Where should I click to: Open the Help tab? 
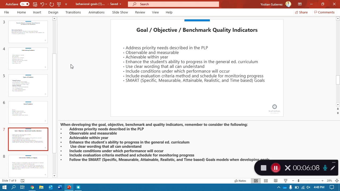[x=169, y=12]
